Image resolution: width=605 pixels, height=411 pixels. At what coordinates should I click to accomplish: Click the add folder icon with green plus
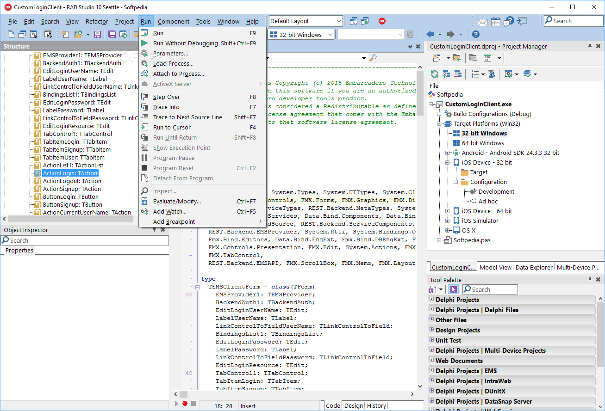click(x=457, y=58)
